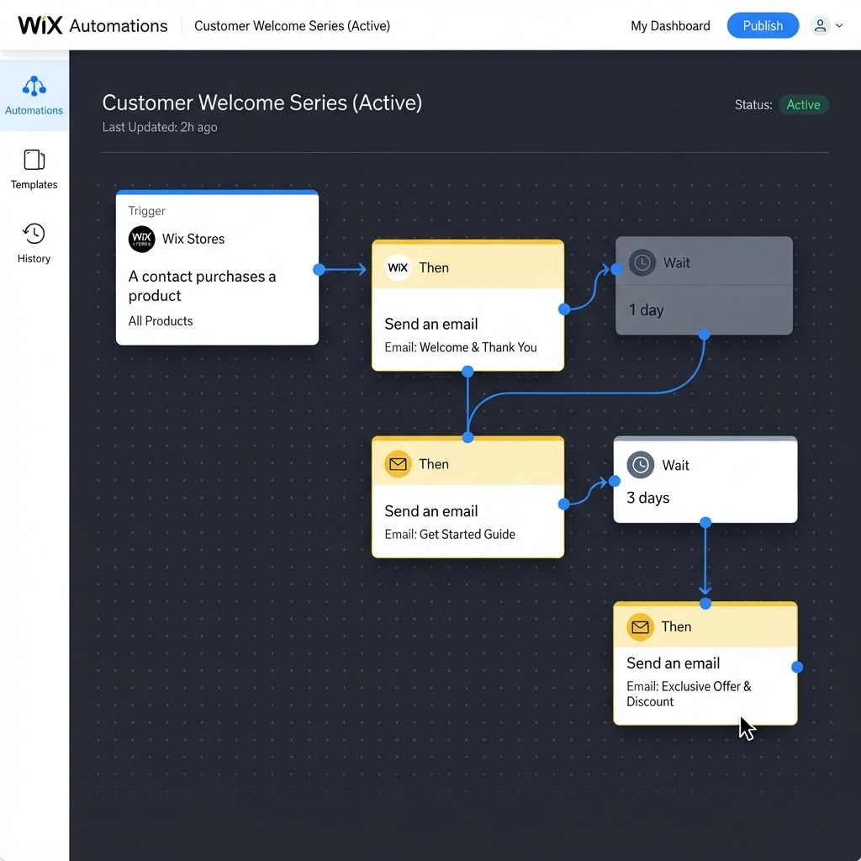Select right connector dot of Get Started Guide step
This screenshot has width=861, height=861.
point(564,504)
